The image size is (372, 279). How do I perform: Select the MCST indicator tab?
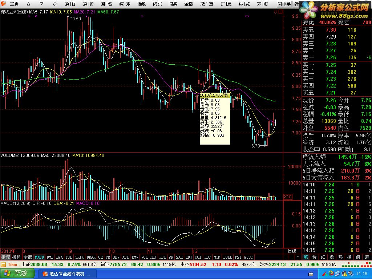click(x=248, y=257)
